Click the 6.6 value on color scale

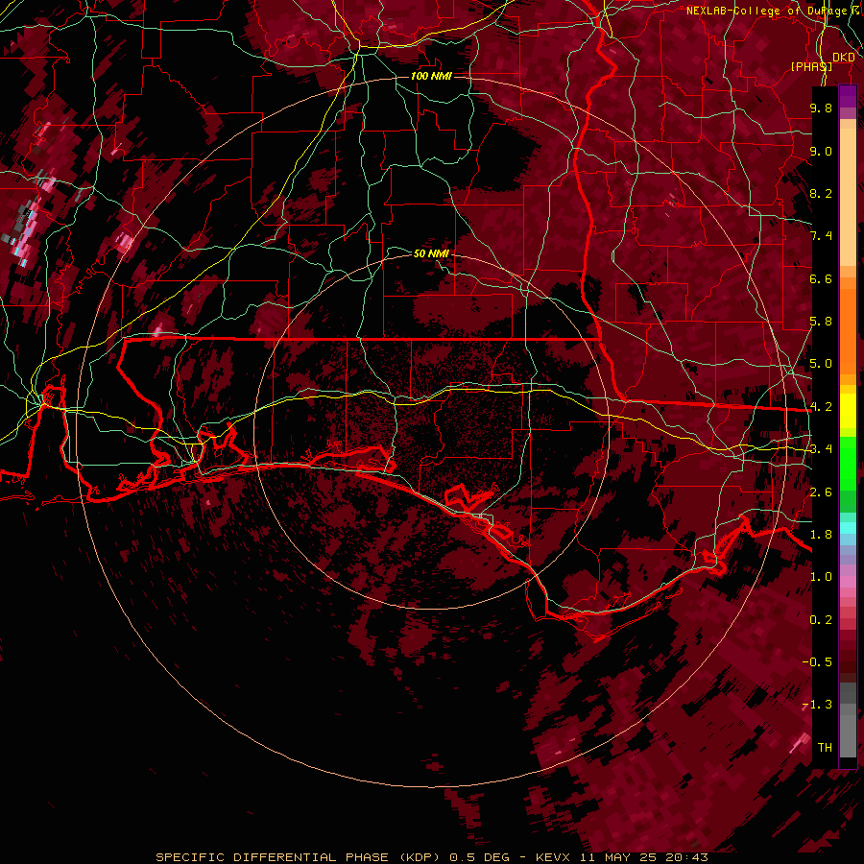821,278
